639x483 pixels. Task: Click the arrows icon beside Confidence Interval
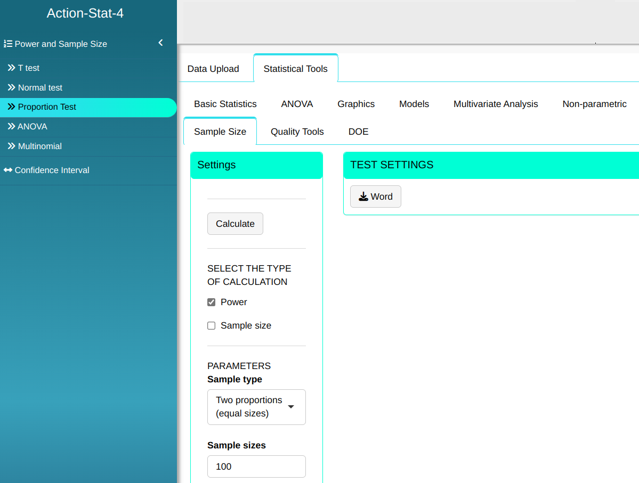8,170
